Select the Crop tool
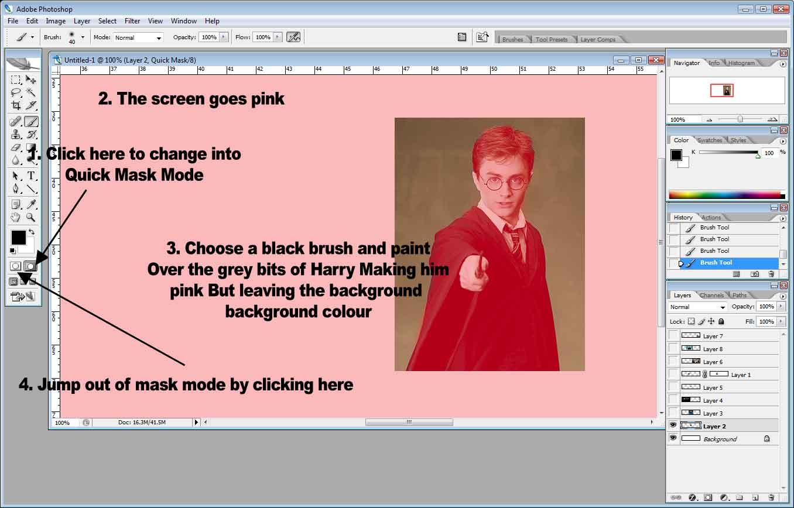 [16, 106]
